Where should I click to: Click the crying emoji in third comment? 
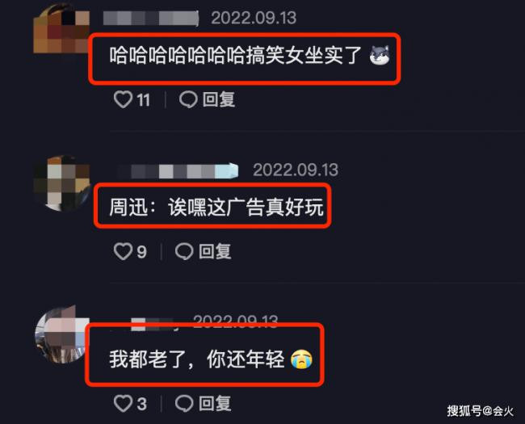[302, 359]
